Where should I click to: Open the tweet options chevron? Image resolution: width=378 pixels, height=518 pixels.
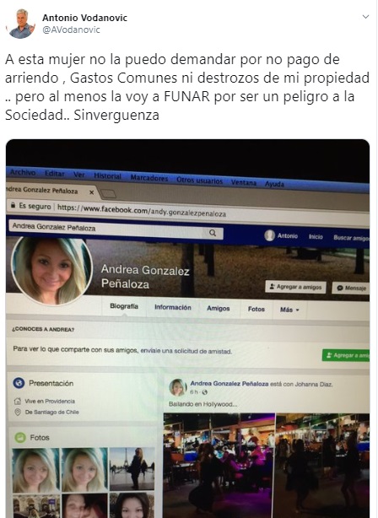click(x=365, y=17)
